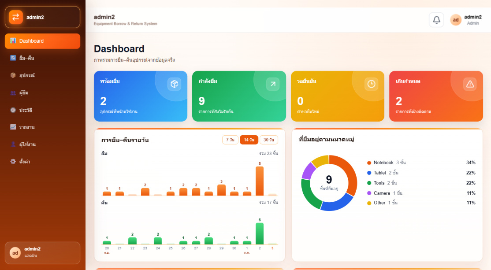Open the ผู้ใช้งาน menu item

pyautogui.click(x=43, y=144)
